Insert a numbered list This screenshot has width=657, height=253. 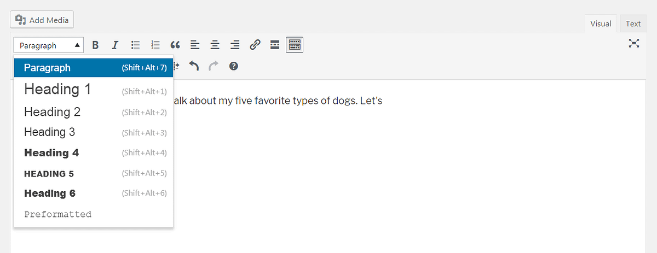pyautogui.click(x=155, y=45)
